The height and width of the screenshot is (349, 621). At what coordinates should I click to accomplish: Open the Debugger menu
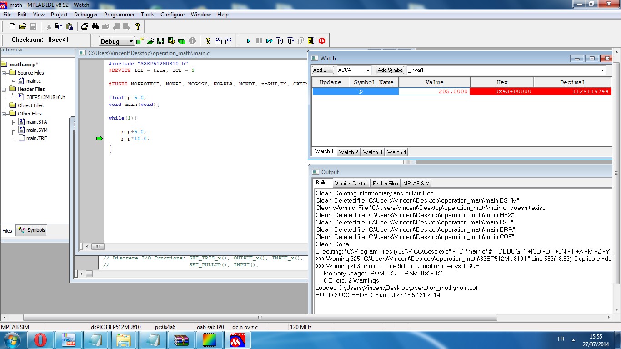tap(86, 15)
